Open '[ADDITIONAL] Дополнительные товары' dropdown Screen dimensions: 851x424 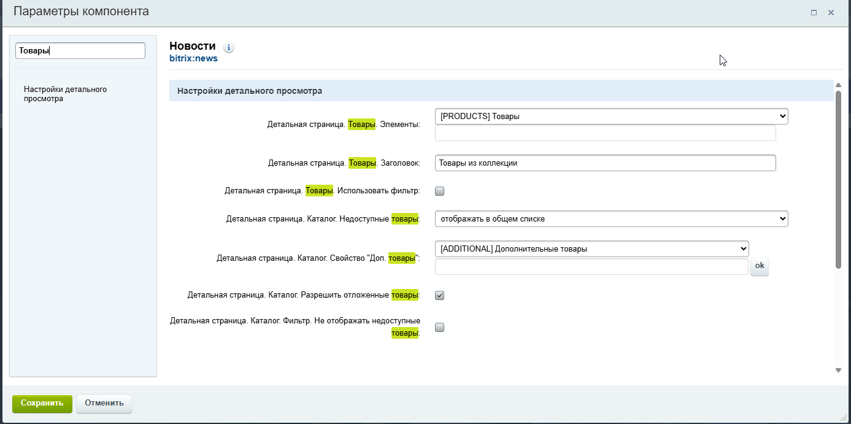point(591,249)
